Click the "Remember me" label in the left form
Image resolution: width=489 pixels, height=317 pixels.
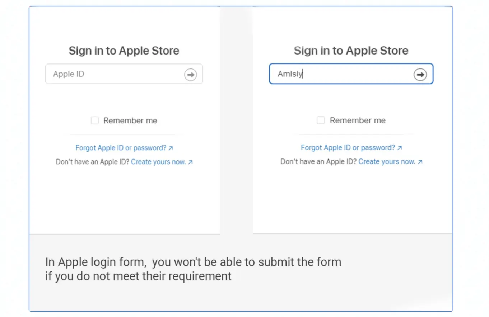130,121
